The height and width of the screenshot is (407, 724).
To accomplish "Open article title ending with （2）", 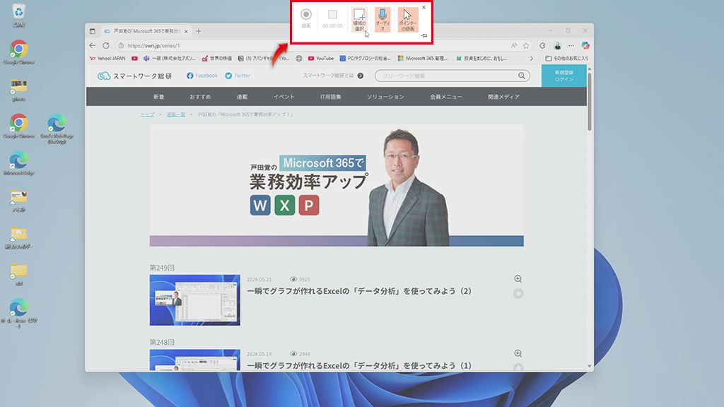I will click(359, 291).
